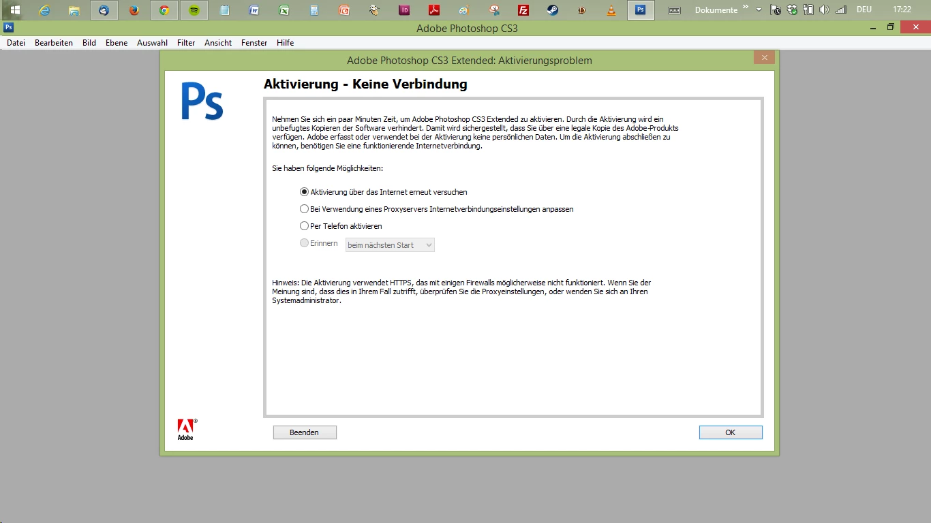931x523 pixels.
Task: Open the volume speaker tray icon
Action: (824, 10)
